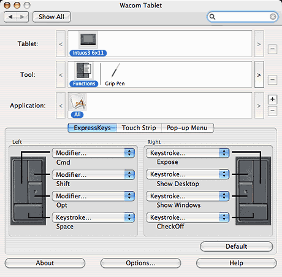Click the Show All button

point(51,17)
